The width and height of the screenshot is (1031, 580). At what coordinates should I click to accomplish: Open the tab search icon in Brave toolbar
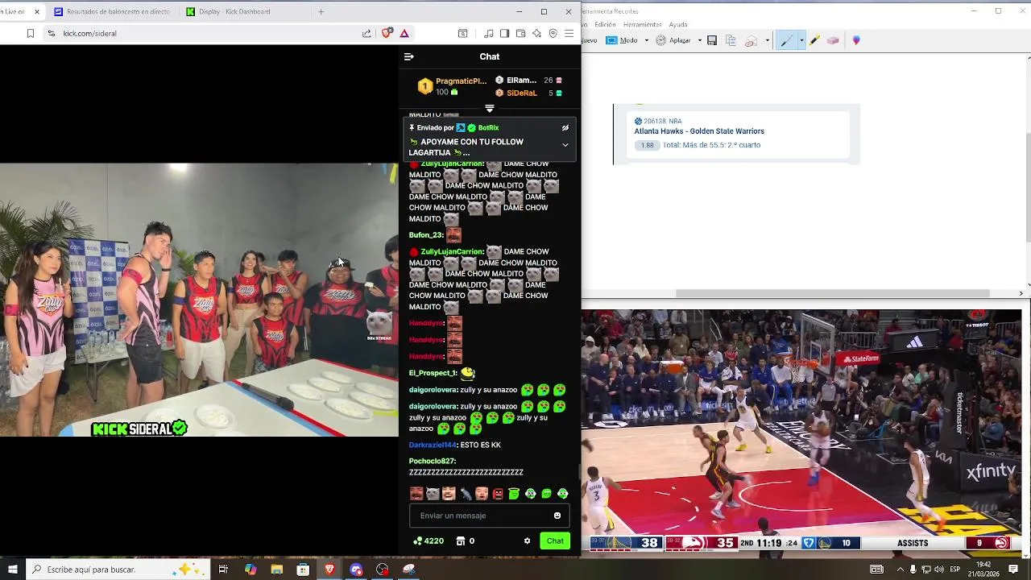[462, 33]
